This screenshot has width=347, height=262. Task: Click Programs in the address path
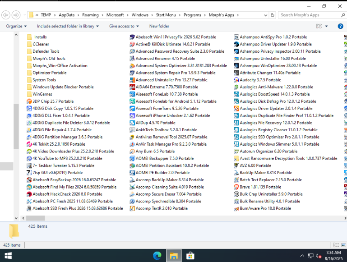tap(192, 15)
